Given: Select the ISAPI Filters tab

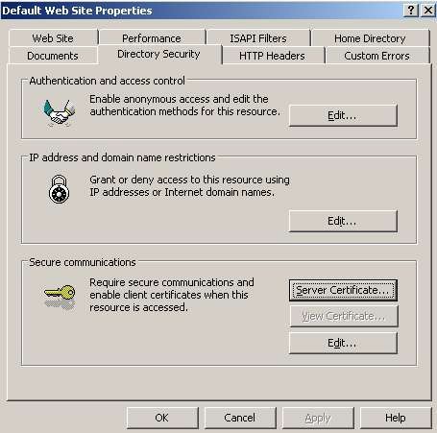Looking at the screenshot, I should [258, 38].
